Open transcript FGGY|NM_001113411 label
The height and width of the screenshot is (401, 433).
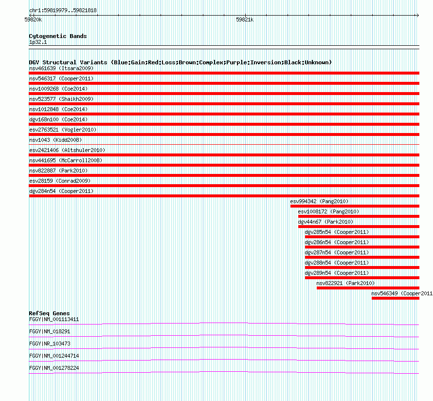click(x=54, y=320)
